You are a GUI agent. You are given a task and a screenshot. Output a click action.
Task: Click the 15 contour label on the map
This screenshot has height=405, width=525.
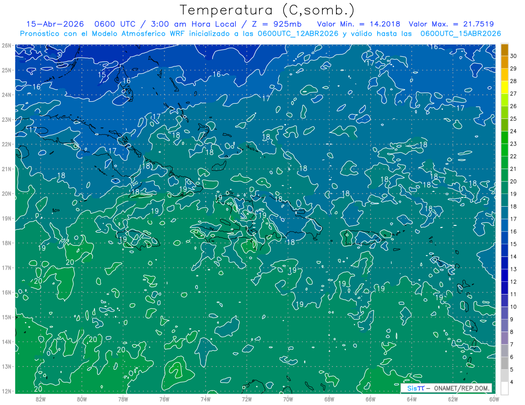tap(101, 75)
